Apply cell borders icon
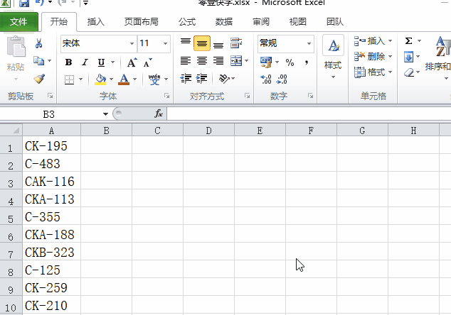This screenshot has height=315, width=451. 69,79
